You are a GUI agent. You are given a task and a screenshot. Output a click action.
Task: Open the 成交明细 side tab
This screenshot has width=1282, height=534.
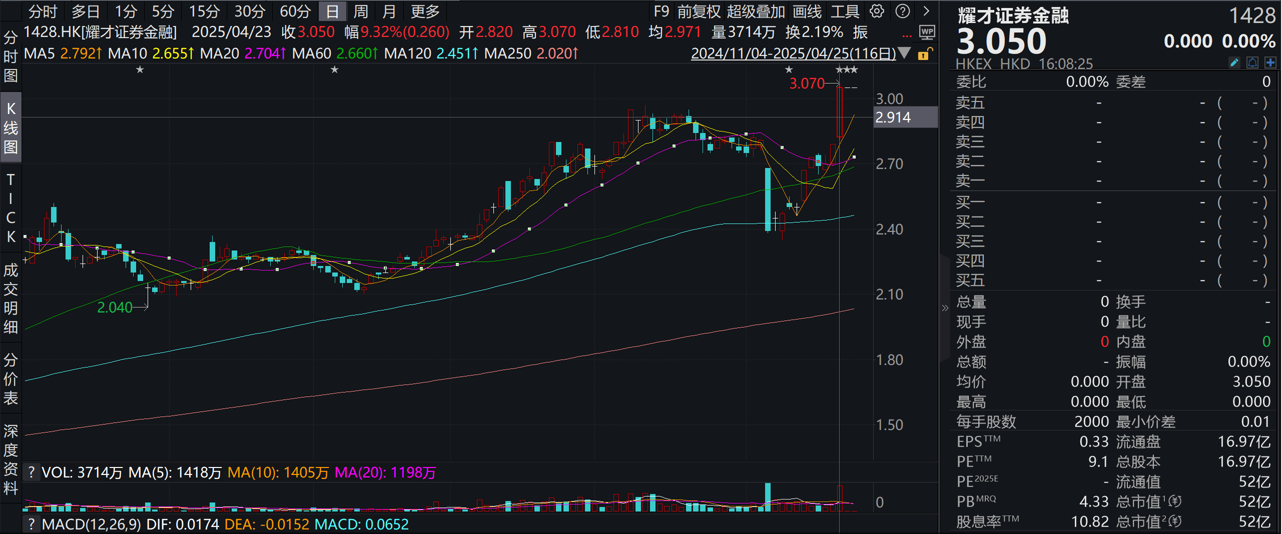click(11, 298)
